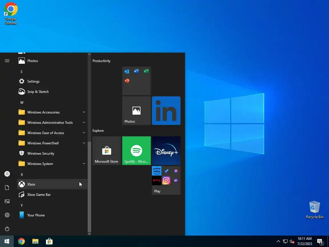Launch Snip & Sketch from app list
This screenshot has height=247, width=329.
(52, 91)
